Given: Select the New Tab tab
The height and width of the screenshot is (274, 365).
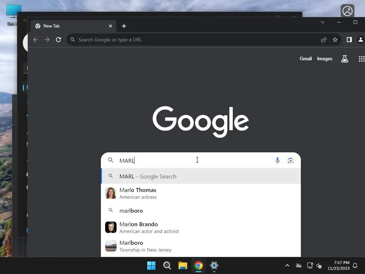Looking at the screenshot, I should [73, 26].
